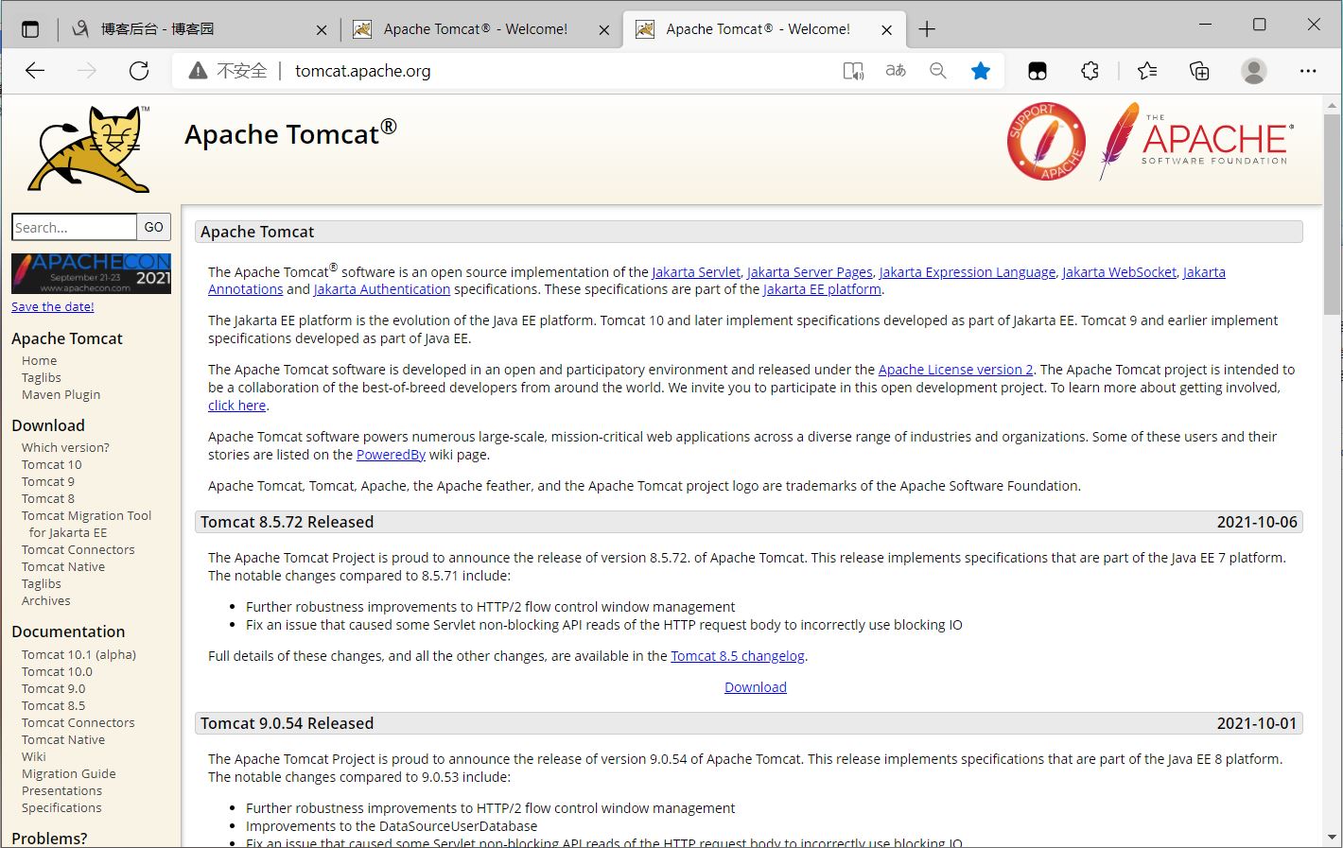Focus the Search text box
This screenshot has width=1343, height=848.
pyautogui.click(x=74, y=227)
